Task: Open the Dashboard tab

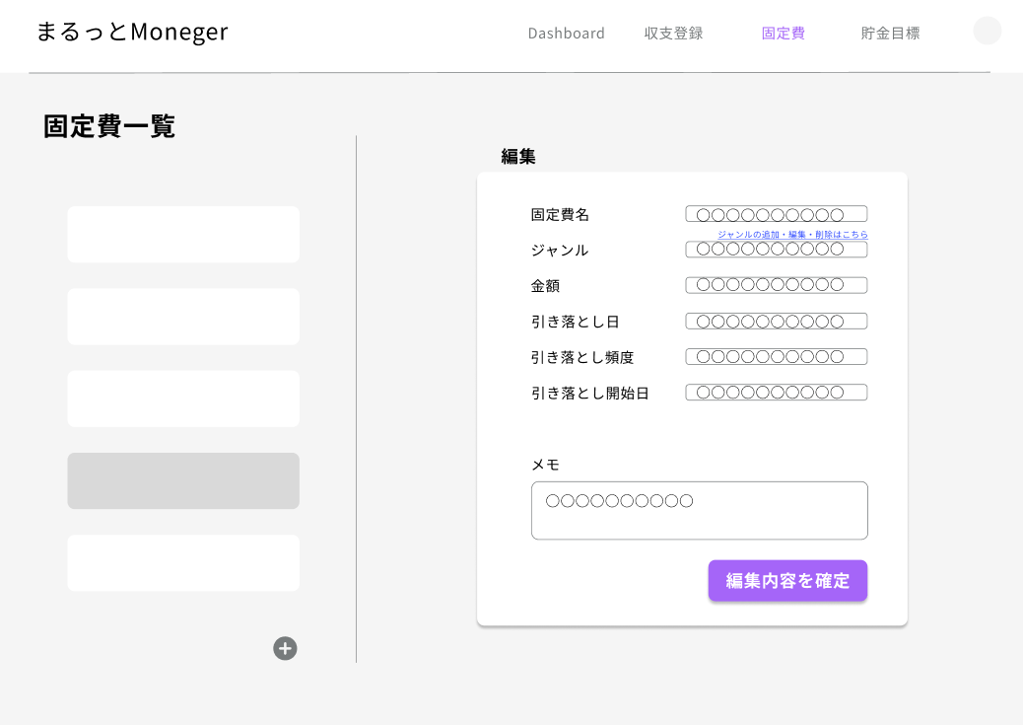Action: (x=567, y=34)
